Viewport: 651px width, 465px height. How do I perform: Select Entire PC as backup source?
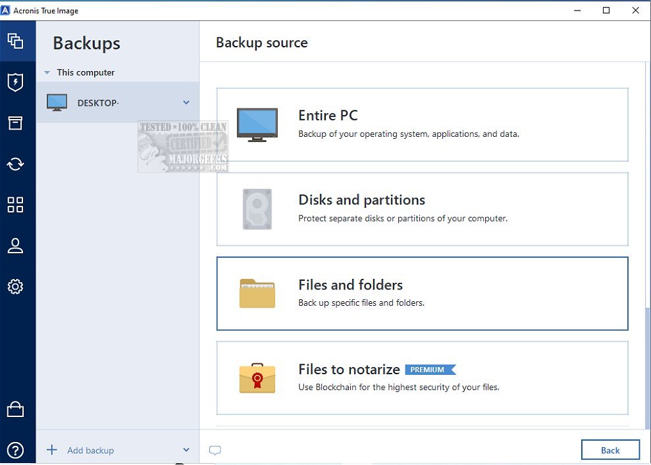pos(422,124)
